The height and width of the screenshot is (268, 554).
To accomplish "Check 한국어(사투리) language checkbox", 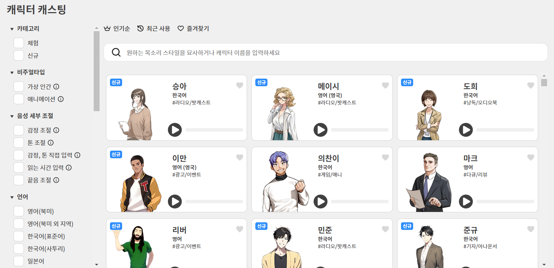I will pos(19,249).
